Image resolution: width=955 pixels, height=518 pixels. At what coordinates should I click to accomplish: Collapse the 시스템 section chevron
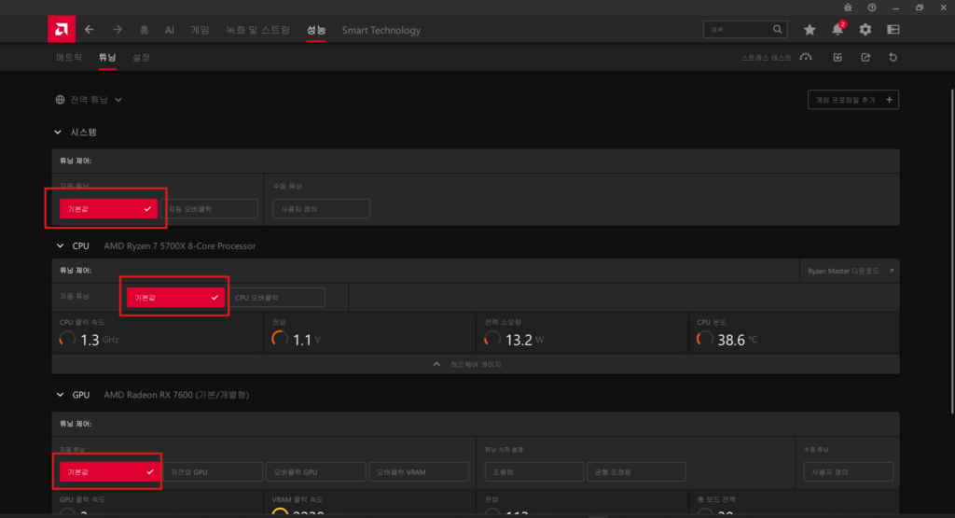point(58,133)
